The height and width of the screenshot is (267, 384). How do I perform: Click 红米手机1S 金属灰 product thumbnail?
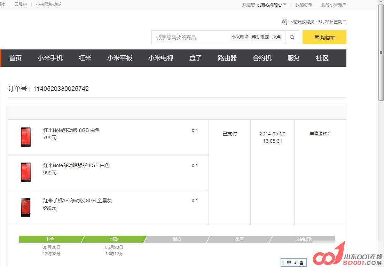[26, 207]
